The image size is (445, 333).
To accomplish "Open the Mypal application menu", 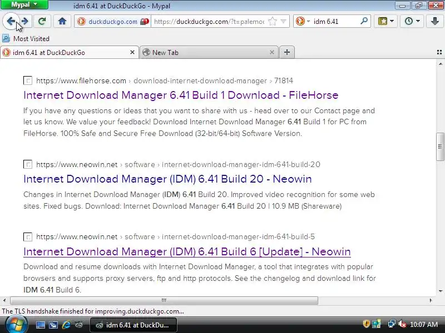I will click(x=24, y=4).
